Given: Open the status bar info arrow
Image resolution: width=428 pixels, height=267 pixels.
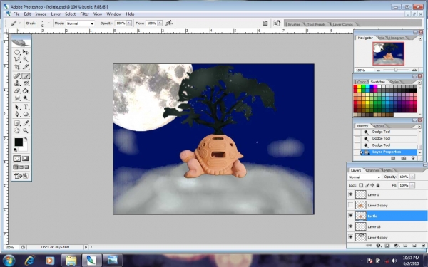Looking at the screenshot, I should [86, 247].
